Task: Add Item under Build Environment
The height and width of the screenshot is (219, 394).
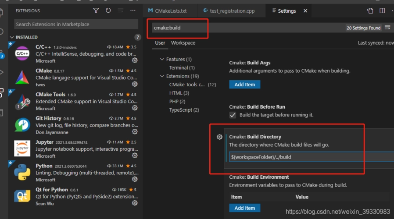Action: tap(245, 208)
